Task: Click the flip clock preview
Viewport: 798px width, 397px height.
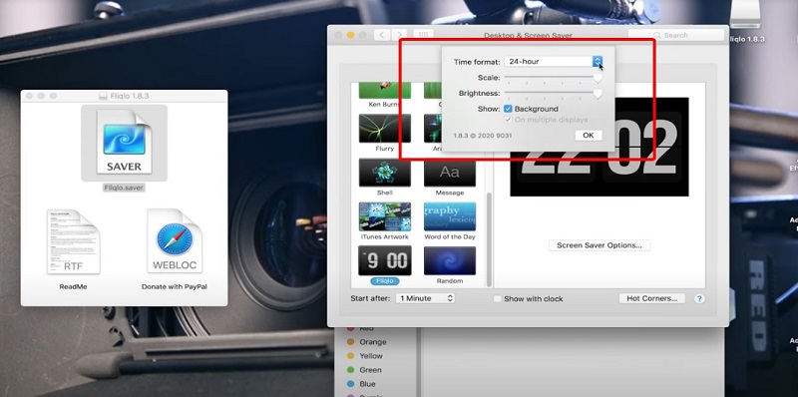Action: (x=599, y=147)
